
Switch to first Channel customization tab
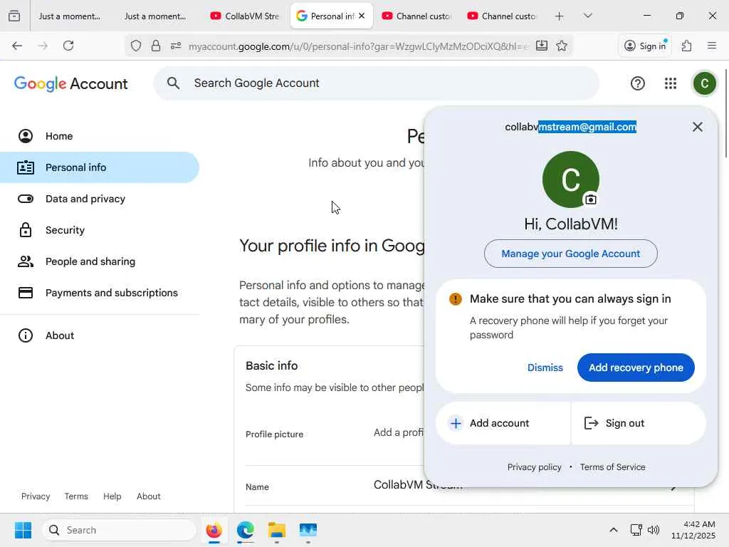click(416, 16)
